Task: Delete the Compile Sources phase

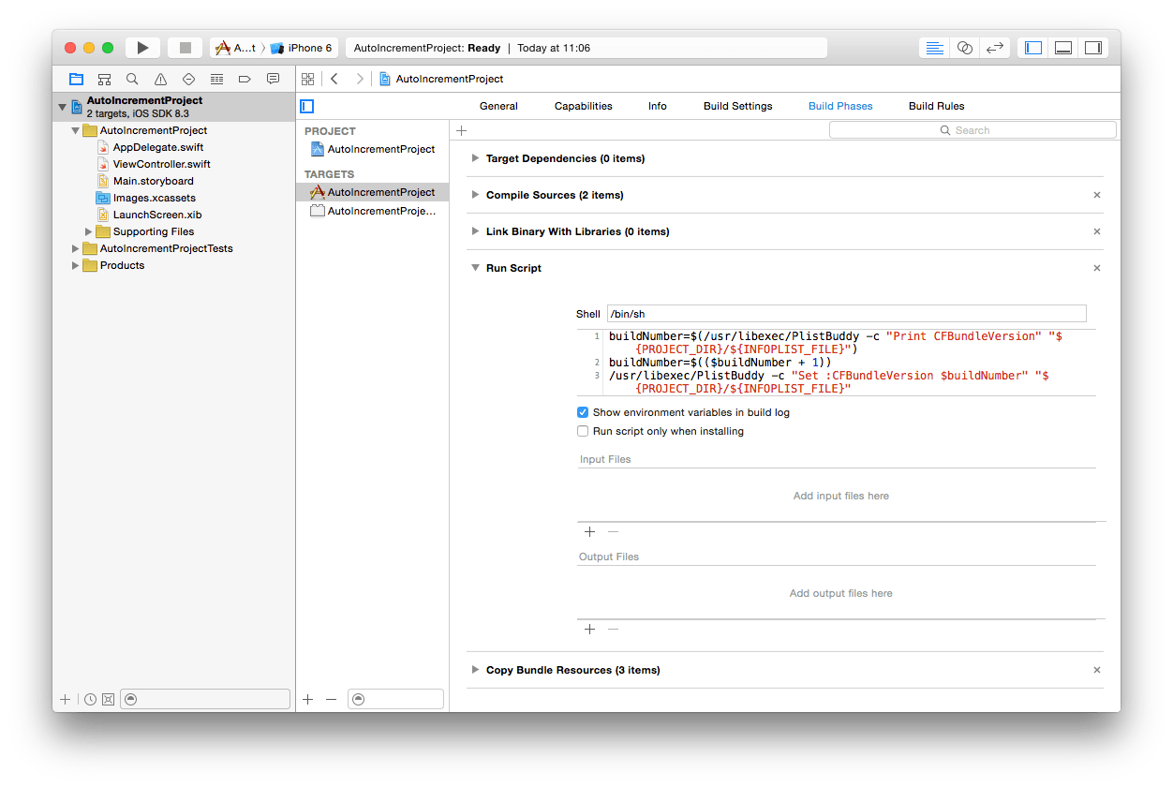Action: (x=1097, y=195)
